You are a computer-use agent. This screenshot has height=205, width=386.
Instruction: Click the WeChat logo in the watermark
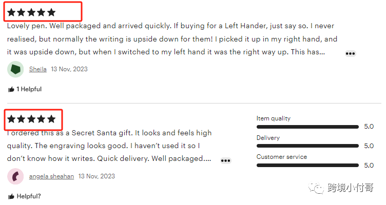click(316, 188)
